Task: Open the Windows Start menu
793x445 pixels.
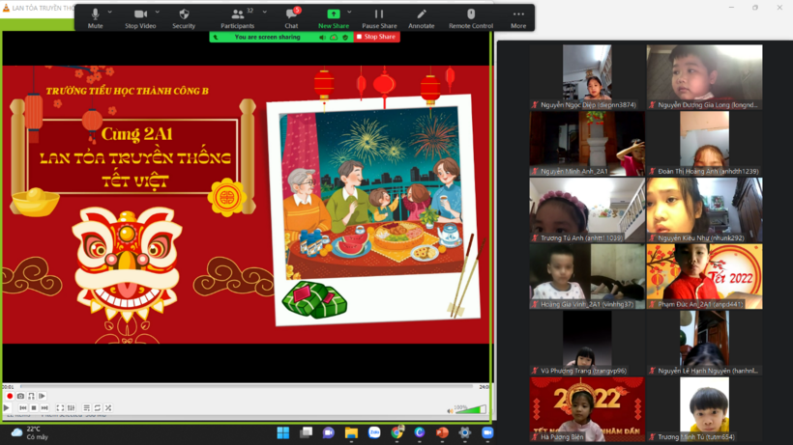Action: pyautogui.click(x=283, y=432)
